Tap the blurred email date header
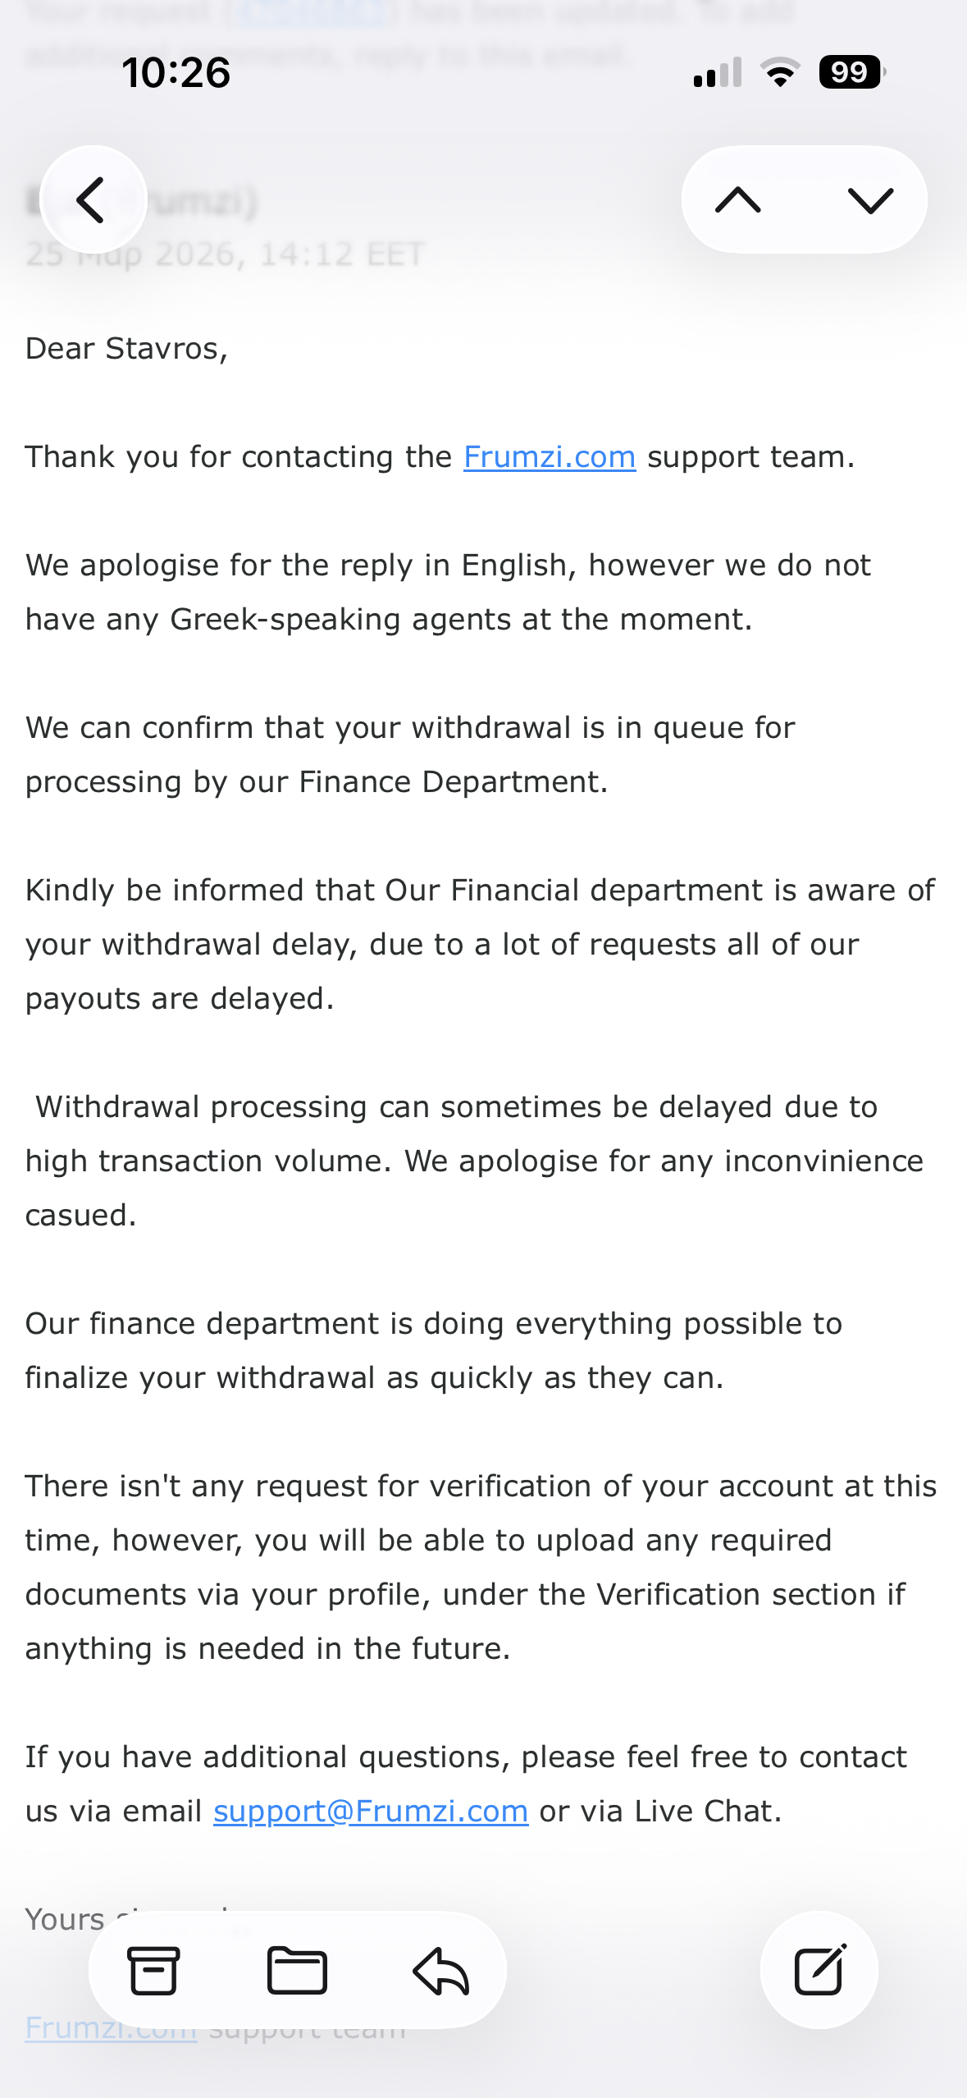This screenshot has width=967, height=2098. point(225,254)
